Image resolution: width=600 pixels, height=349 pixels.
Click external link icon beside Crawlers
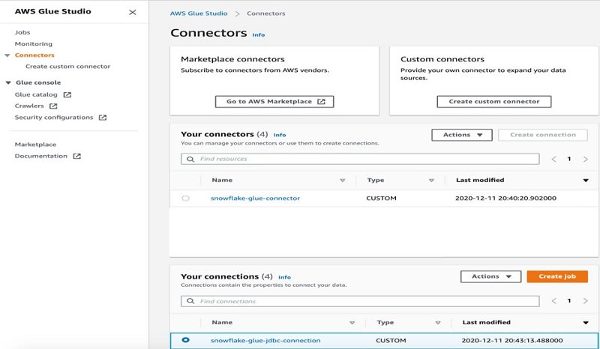(53, 106)
